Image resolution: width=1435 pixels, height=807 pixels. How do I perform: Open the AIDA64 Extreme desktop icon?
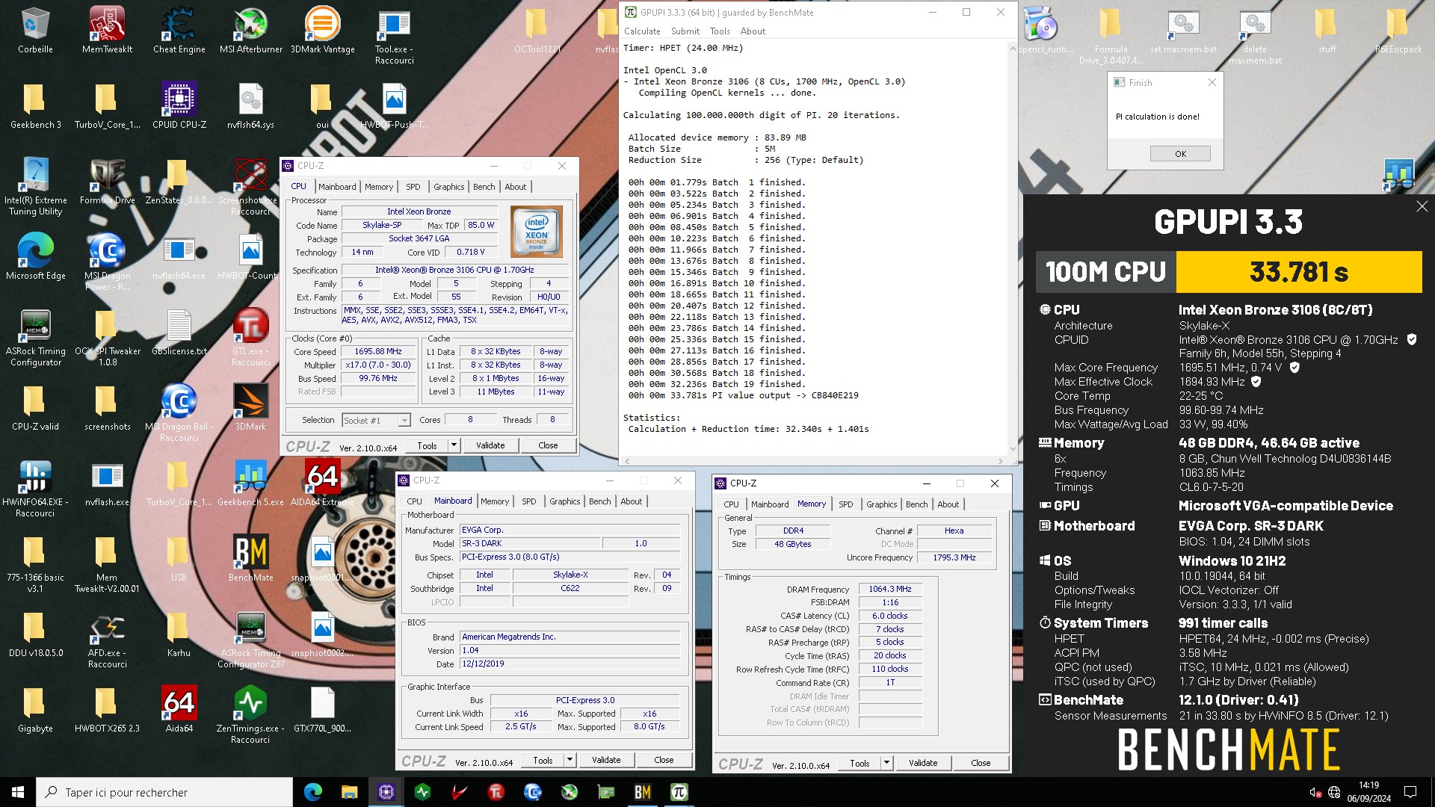[x=323, y=483]
